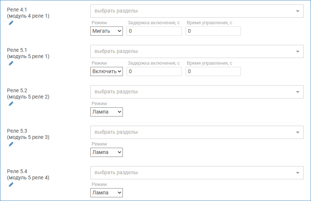Viewport: 311px width, 201px height.
Task: Open 'выбрать разделы' list for Реле 5.1
Action: tap(197, 51)
